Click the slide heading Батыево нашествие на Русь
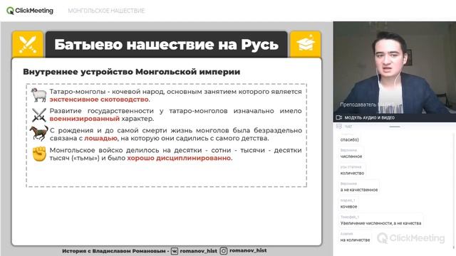Viewport: 456px width, 256px height. point(166,44)
